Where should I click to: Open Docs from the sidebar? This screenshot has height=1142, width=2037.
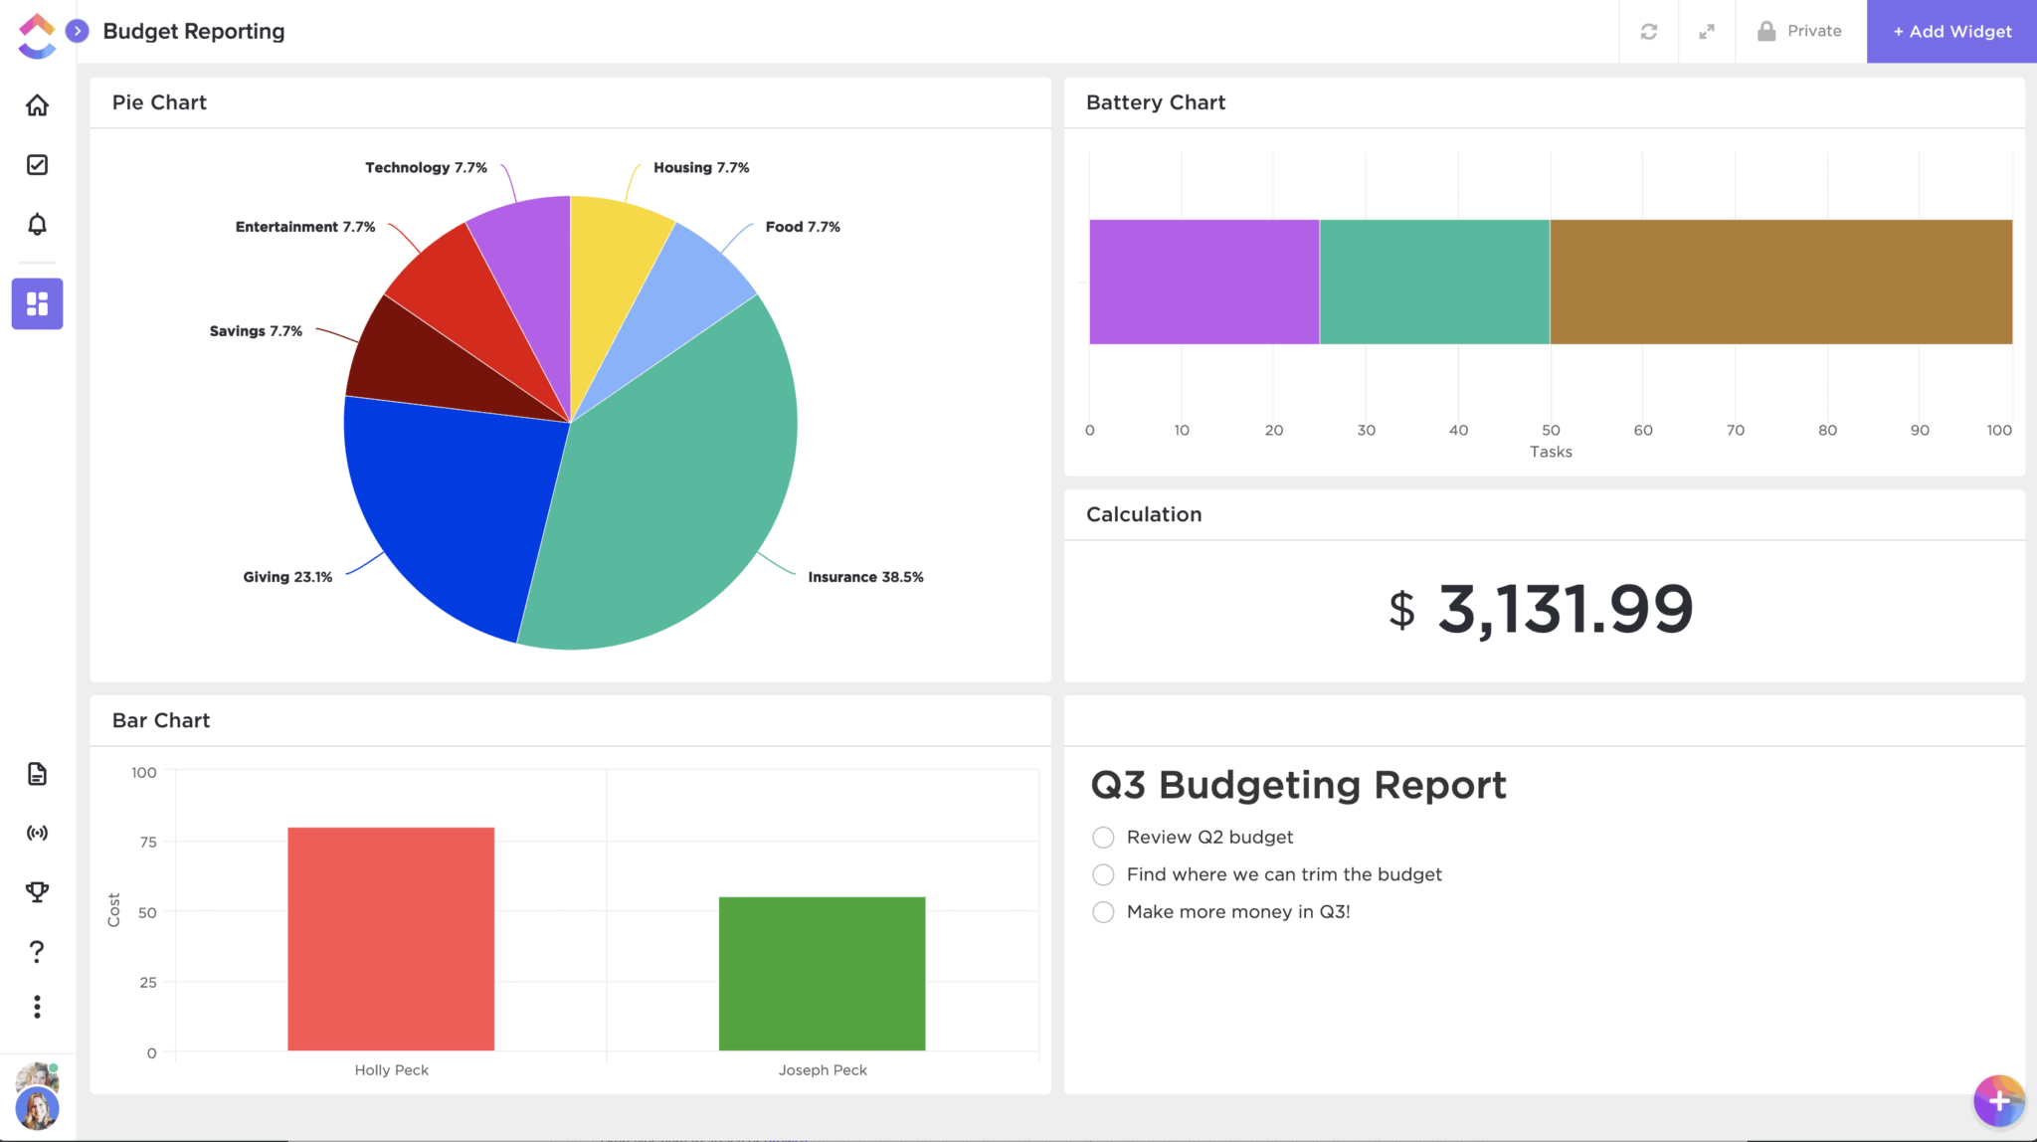(x=37, y=774)
